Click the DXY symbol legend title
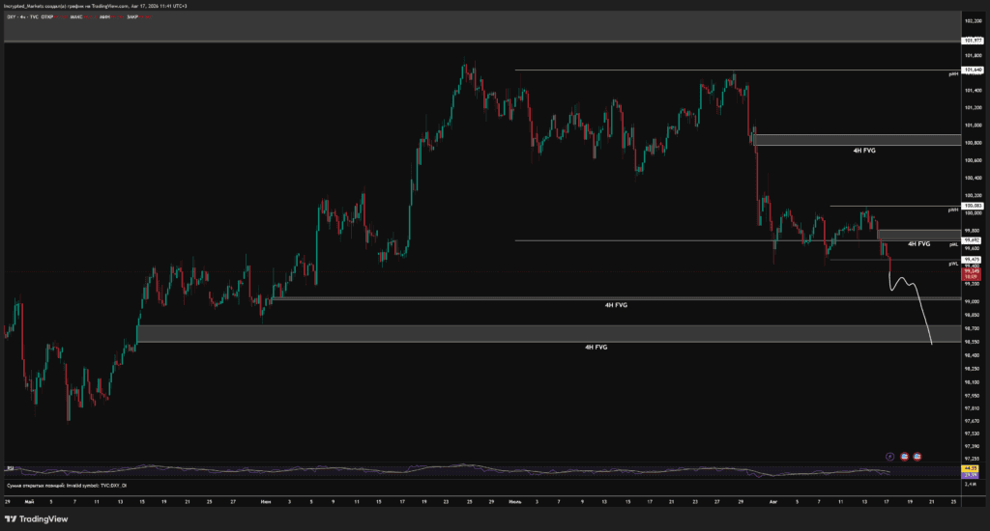990x531 pixels. [22, 17]
